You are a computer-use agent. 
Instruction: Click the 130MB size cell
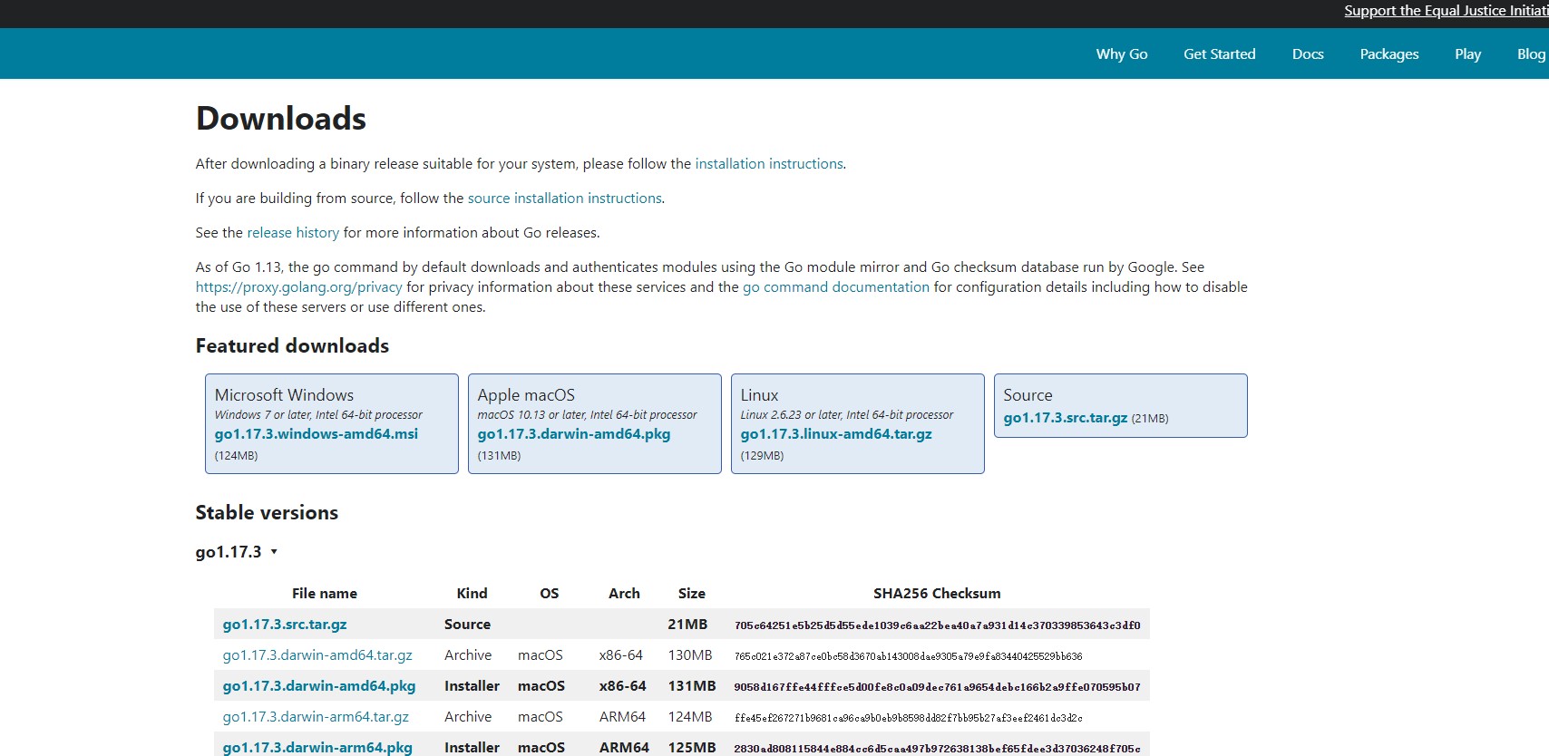[690, 655]
